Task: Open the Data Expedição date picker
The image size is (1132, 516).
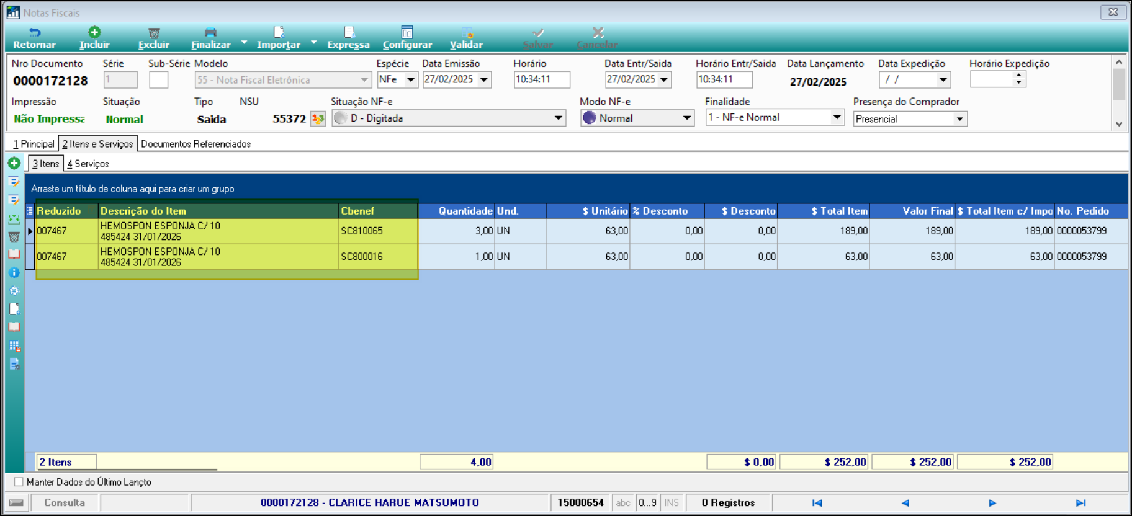Action: (943, 79)
